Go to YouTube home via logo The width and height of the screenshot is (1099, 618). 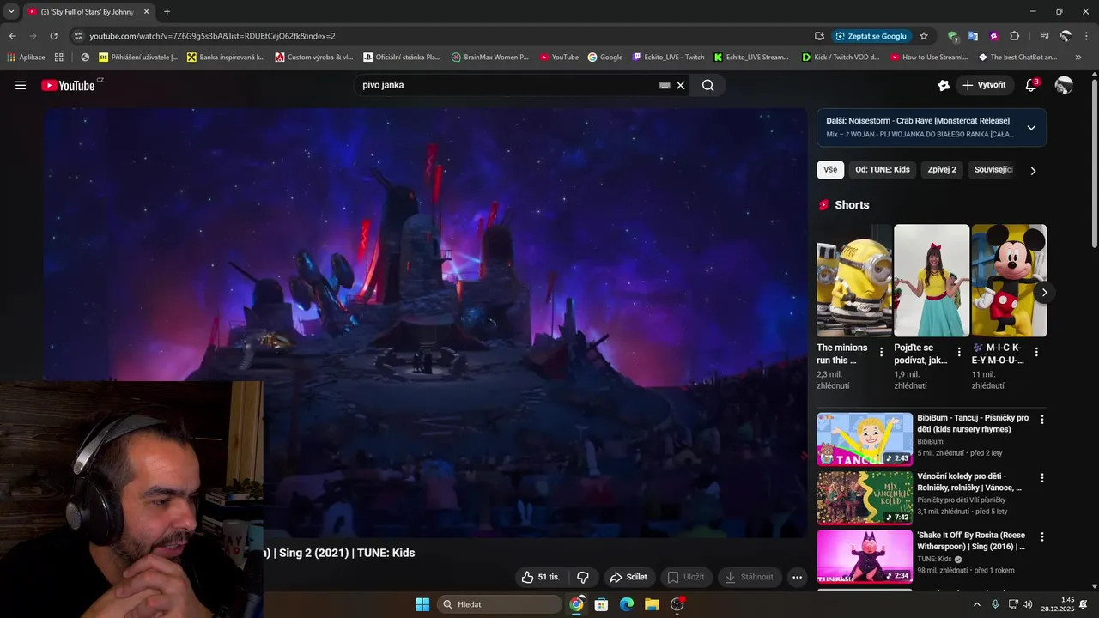click(x=68, y=85)
